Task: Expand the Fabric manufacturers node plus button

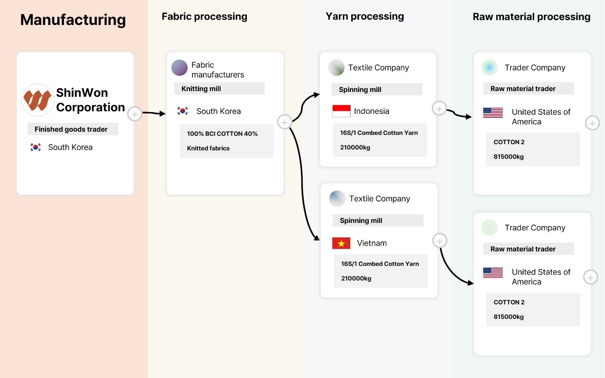Action: (x=285, y=122)
